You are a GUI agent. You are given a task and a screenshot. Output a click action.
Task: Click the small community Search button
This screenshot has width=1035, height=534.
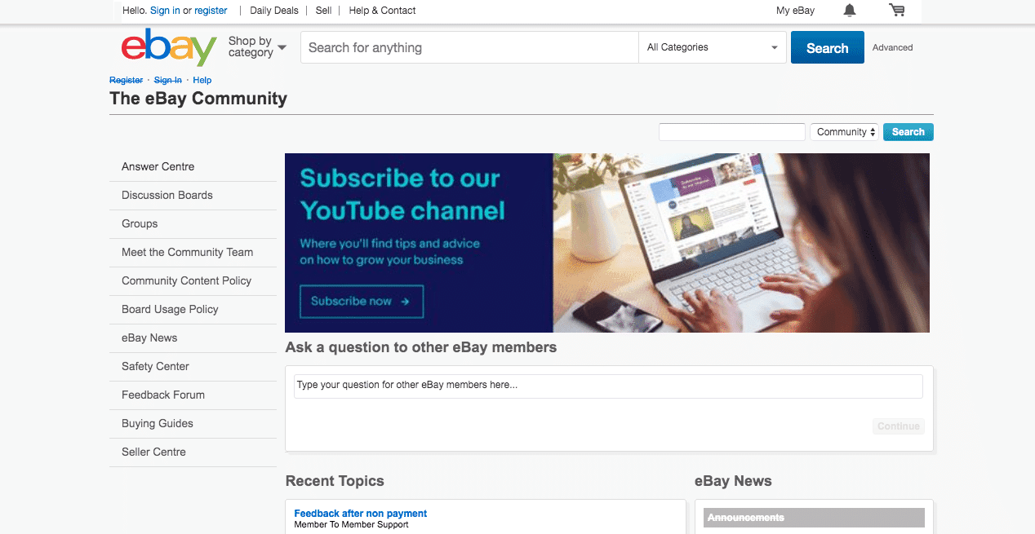(908, 132)
